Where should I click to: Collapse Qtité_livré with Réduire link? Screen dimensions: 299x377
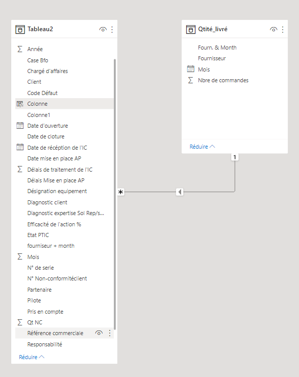pos(202,147)
